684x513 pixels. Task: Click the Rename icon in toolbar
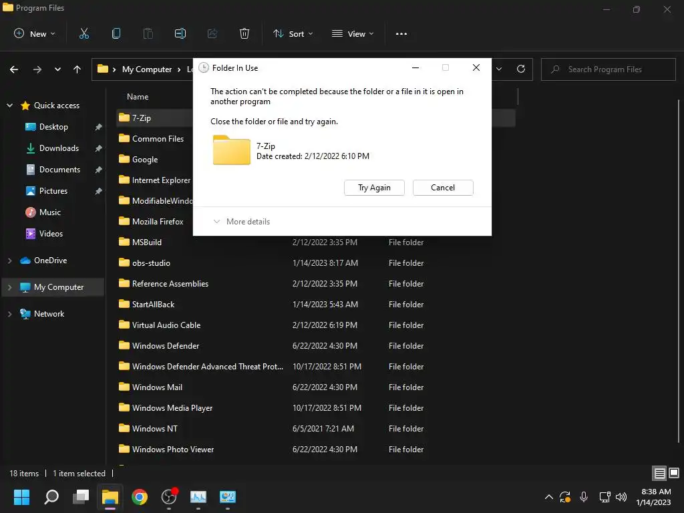pos(180,33)
